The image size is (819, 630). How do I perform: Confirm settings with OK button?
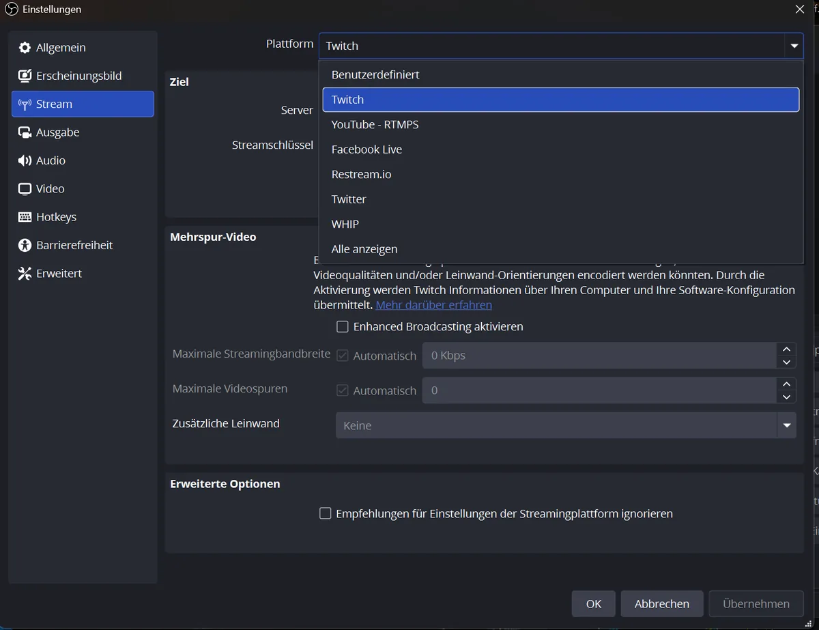click(594, 603)
